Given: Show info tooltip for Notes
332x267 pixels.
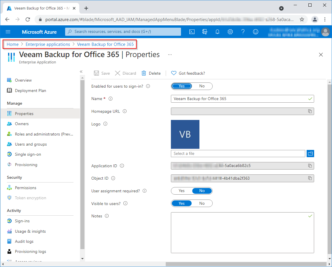Looking at the screenshot, I should 107,216.
